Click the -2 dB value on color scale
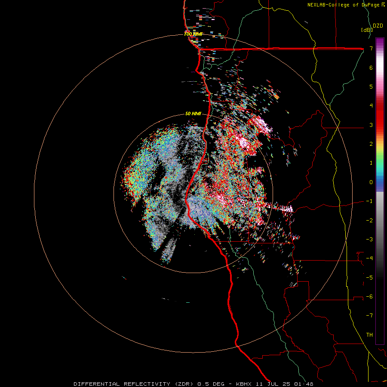This screenshot has height=387, width=387. [369, 221]
